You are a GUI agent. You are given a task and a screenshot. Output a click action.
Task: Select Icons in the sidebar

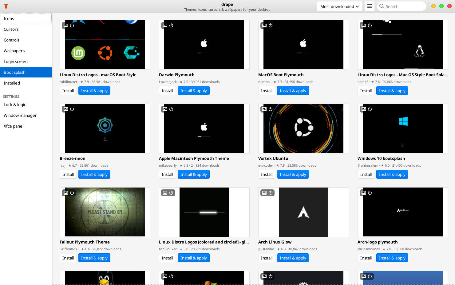pyautogui.click(x=26, y=18)
